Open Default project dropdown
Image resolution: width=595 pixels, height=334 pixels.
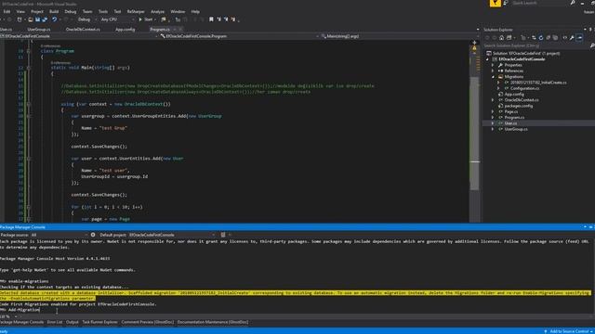171,235
